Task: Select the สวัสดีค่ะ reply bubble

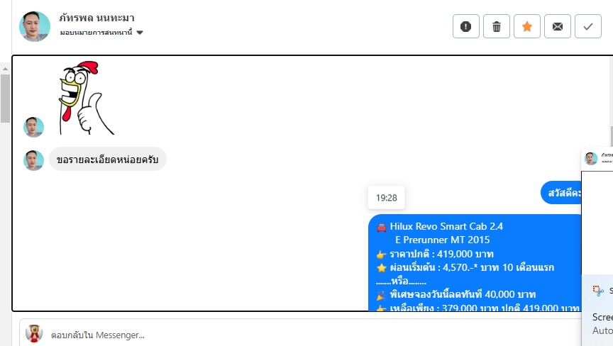Action: 561,193
